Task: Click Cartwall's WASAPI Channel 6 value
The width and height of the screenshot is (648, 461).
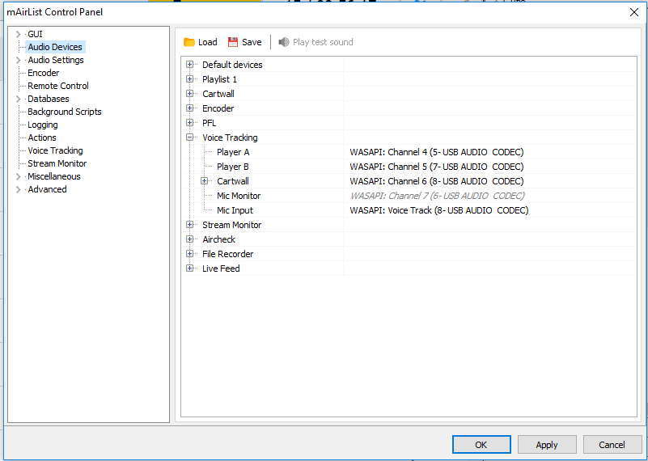Action: tap(436, 181)
